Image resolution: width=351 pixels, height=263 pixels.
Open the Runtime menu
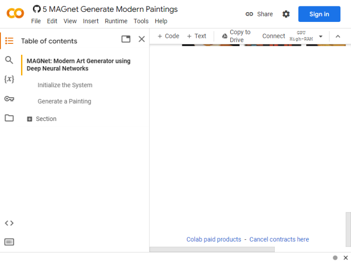(x=116, y=21)
